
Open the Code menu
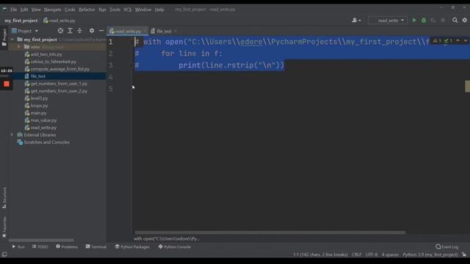pyautogui.click(x=70, y=10)
